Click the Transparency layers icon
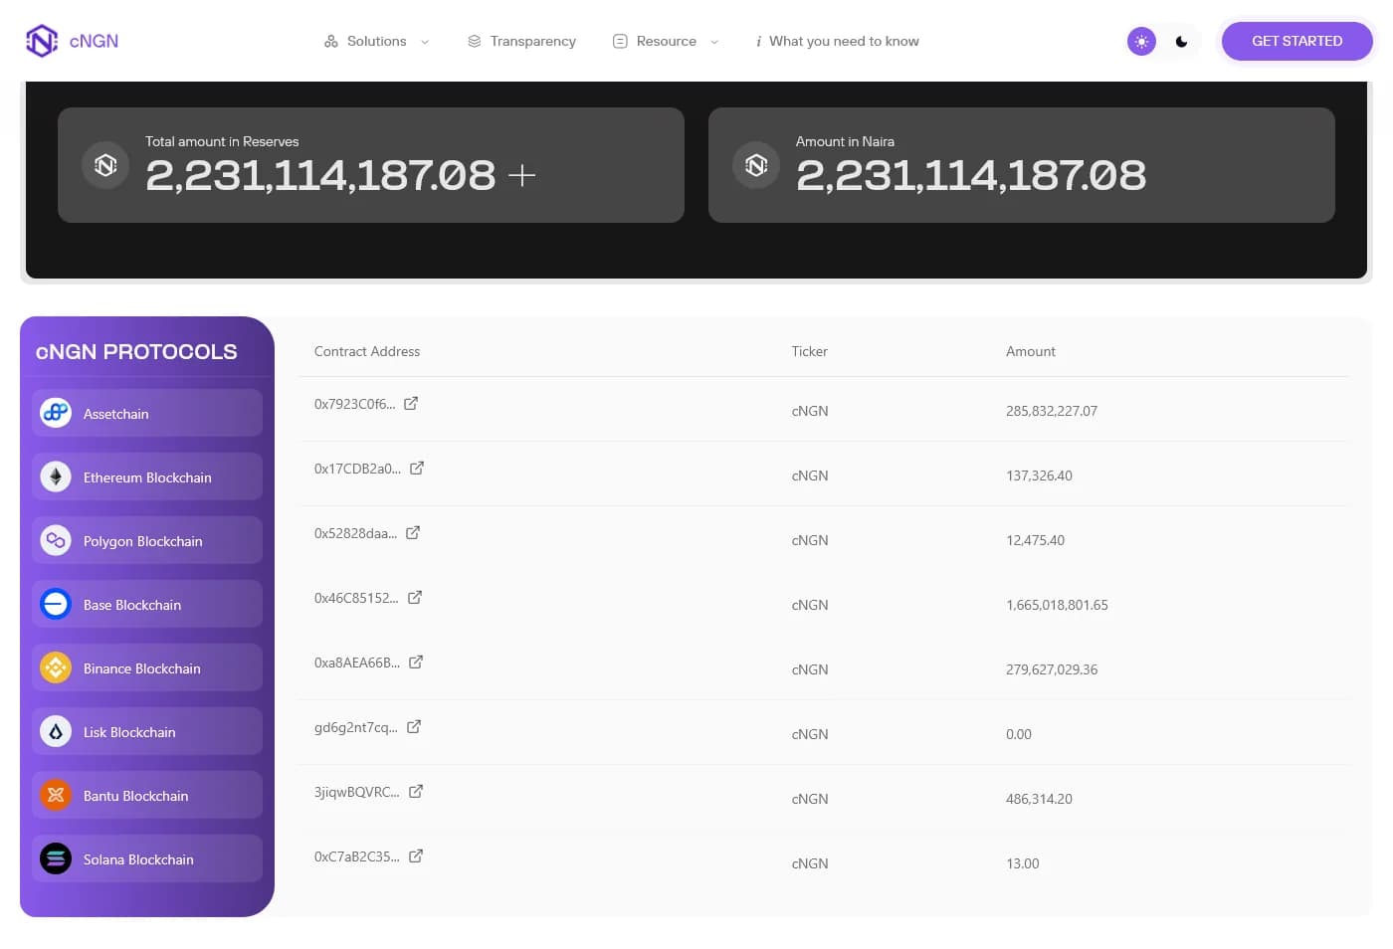Screen dimensions: 1393x949 coord(475,41)
